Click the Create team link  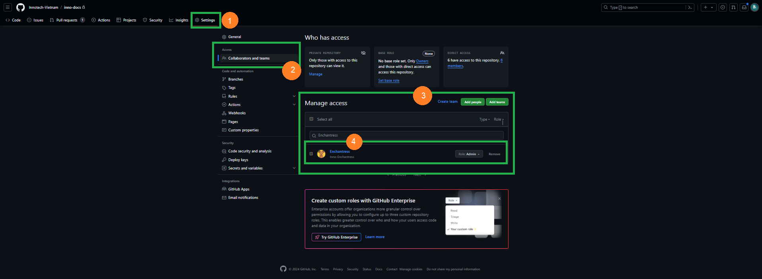(448, 102)
